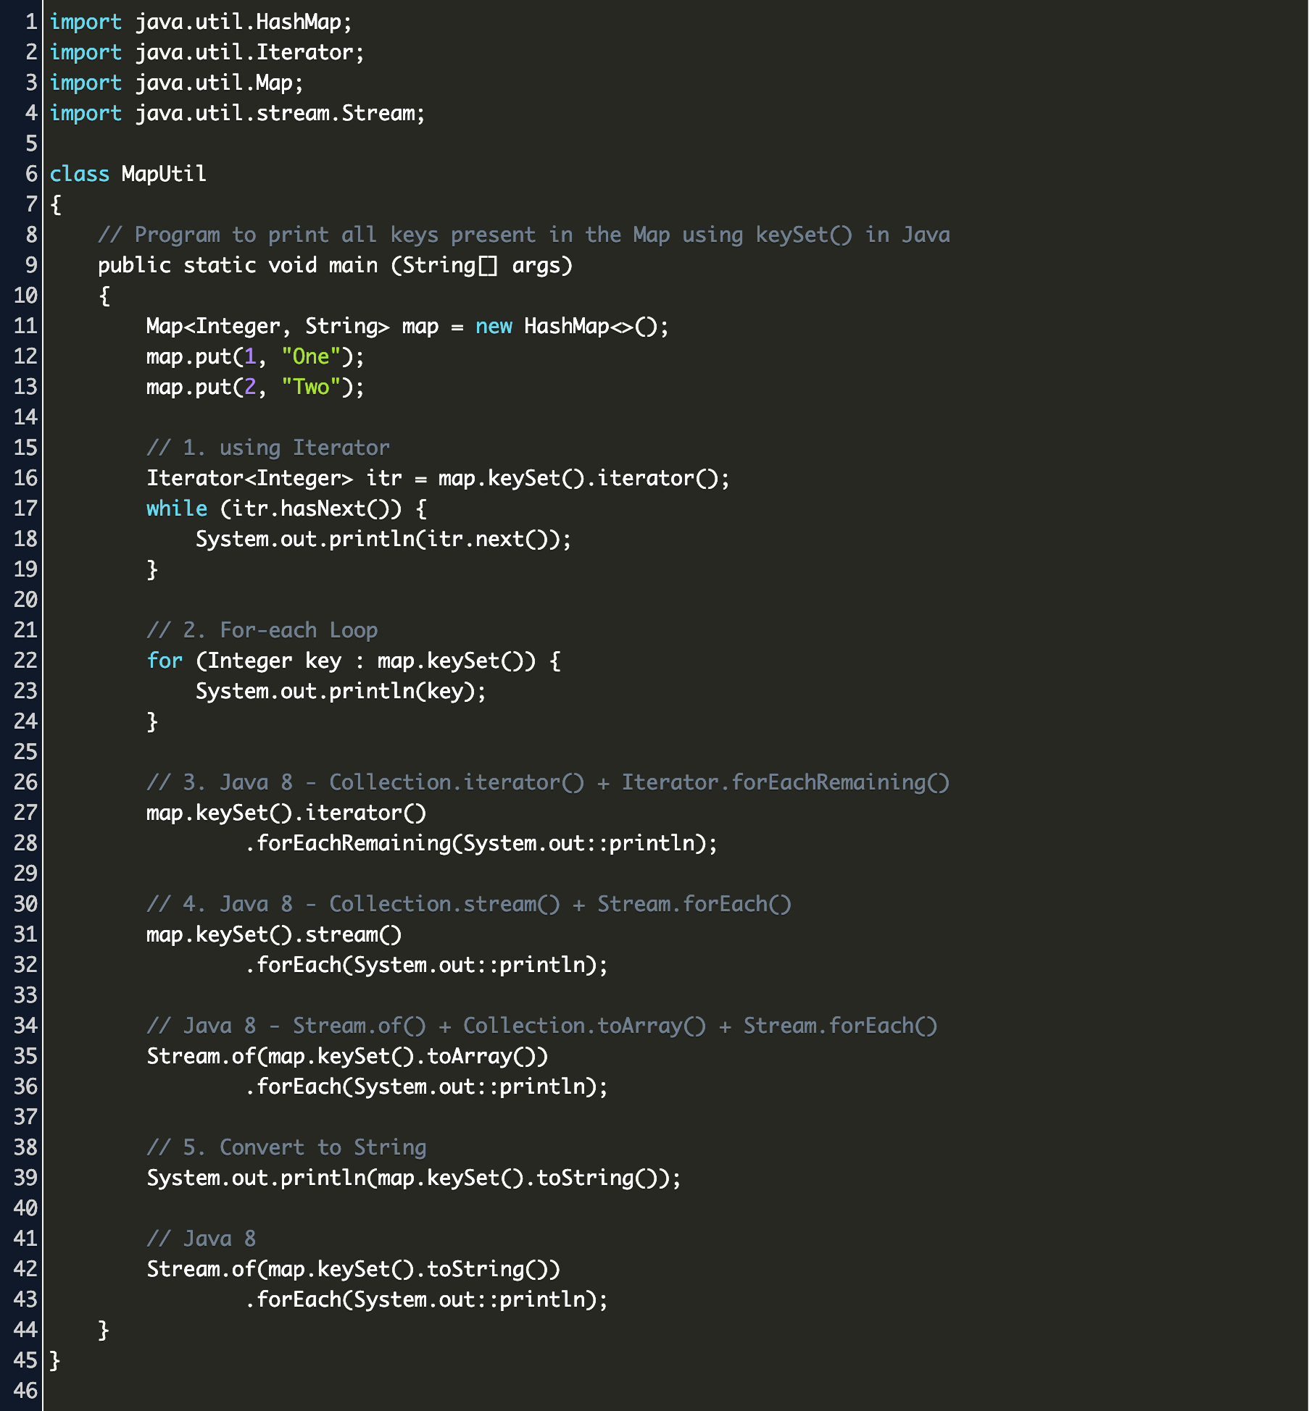Click the map.put(1, "One") statement
Screen dimensions: 1309x1411
coord(255,356)
